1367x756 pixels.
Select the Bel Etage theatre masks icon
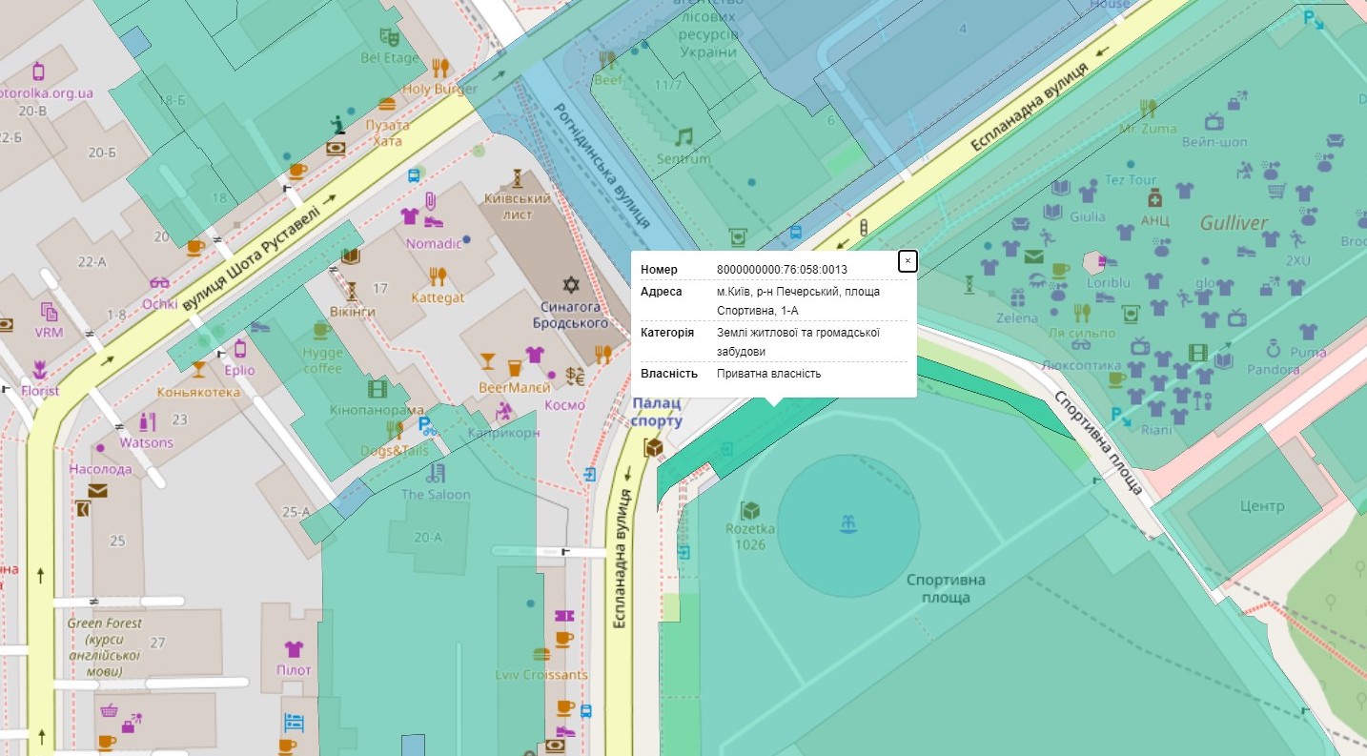coord(388,38)
